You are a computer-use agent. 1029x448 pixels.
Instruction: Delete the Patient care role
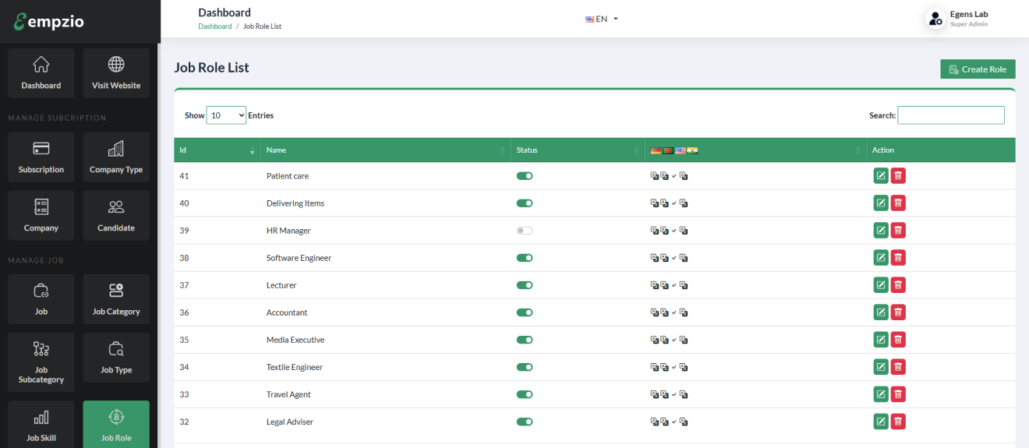898,176
